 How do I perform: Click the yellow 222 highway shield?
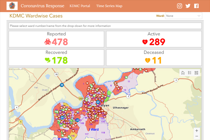pyautogui.click(x=80, y=99)
